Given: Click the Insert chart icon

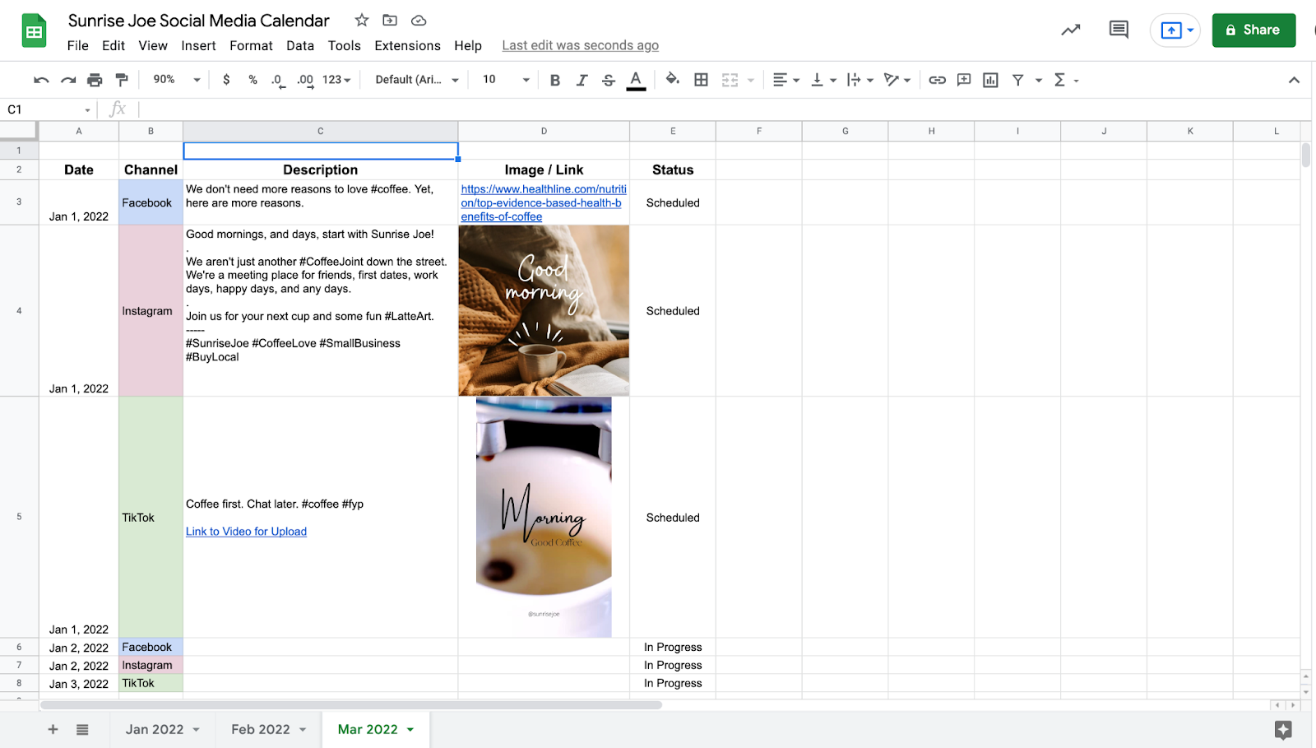Looking at the screenshot, I should pos(990,80).
